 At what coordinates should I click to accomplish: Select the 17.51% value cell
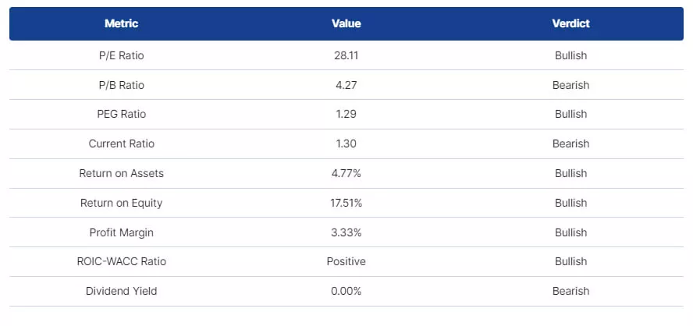(x=346, y=203)
